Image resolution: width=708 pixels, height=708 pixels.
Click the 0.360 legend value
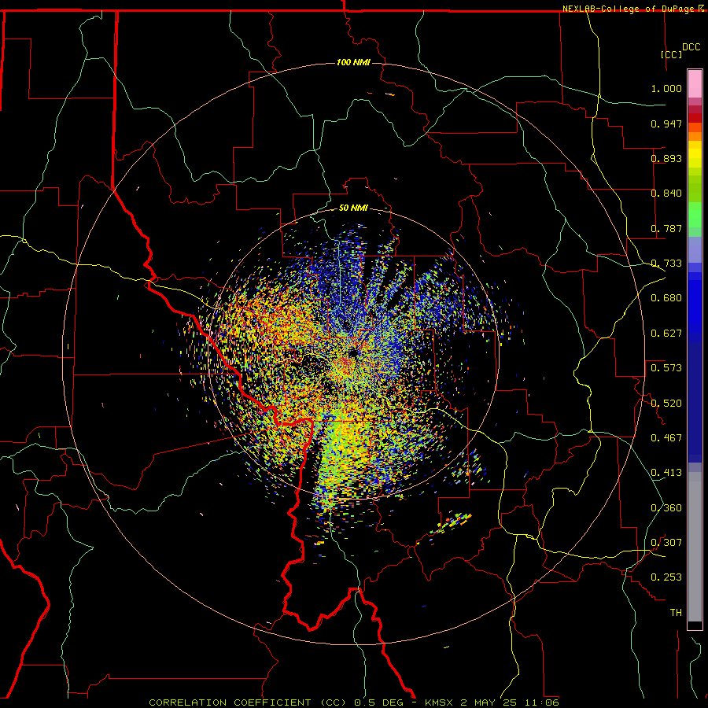[x=666, y=508]
